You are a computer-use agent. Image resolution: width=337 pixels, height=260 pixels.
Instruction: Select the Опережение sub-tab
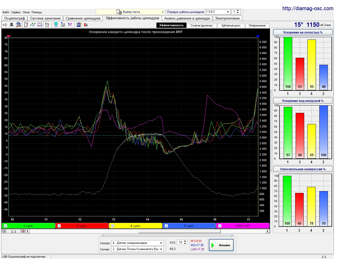pos(257,25)
